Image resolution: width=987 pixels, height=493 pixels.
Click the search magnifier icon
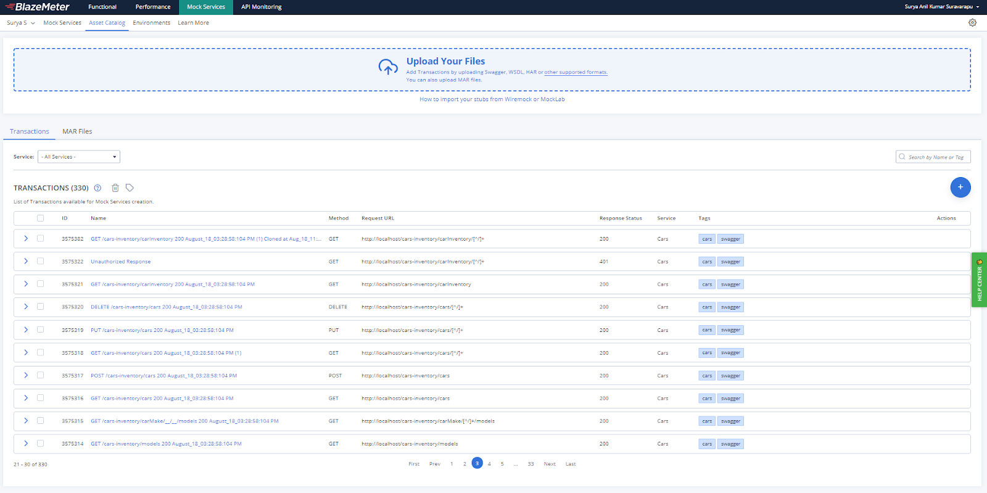tap(902, 157)
